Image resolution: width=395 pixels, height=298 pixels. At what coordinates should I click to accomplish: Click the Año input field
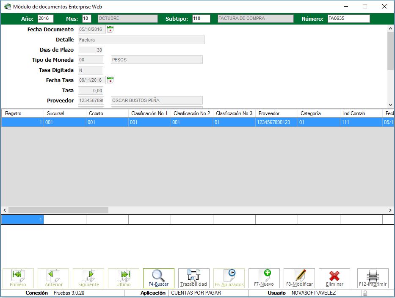coord(46,19)
